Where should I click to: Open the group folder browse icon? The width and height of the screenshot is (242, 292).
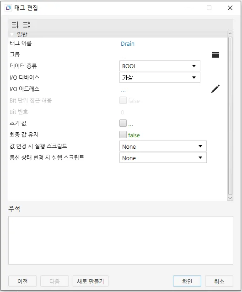[x=215, y=55]
